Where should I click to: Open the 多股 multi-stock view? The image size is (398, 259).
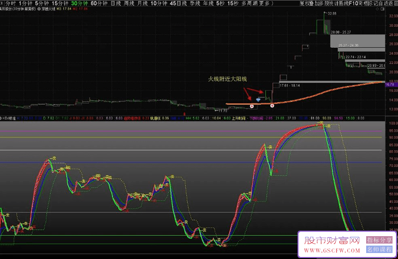coord(324,3)
